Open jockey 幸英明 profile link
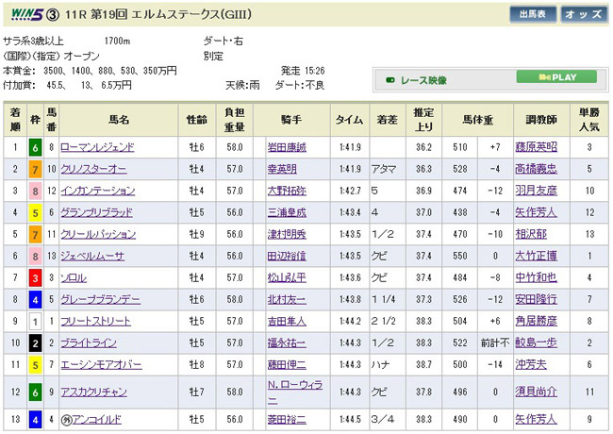 coord(283,170)
